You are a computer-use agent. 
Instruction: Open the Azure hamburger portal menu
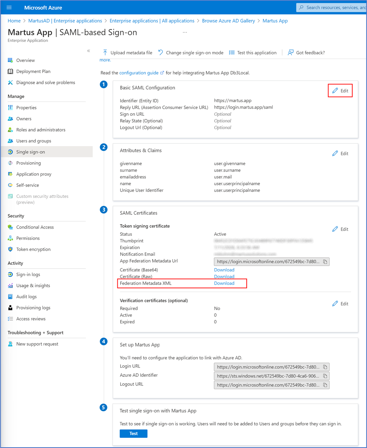tap(9, 7)
